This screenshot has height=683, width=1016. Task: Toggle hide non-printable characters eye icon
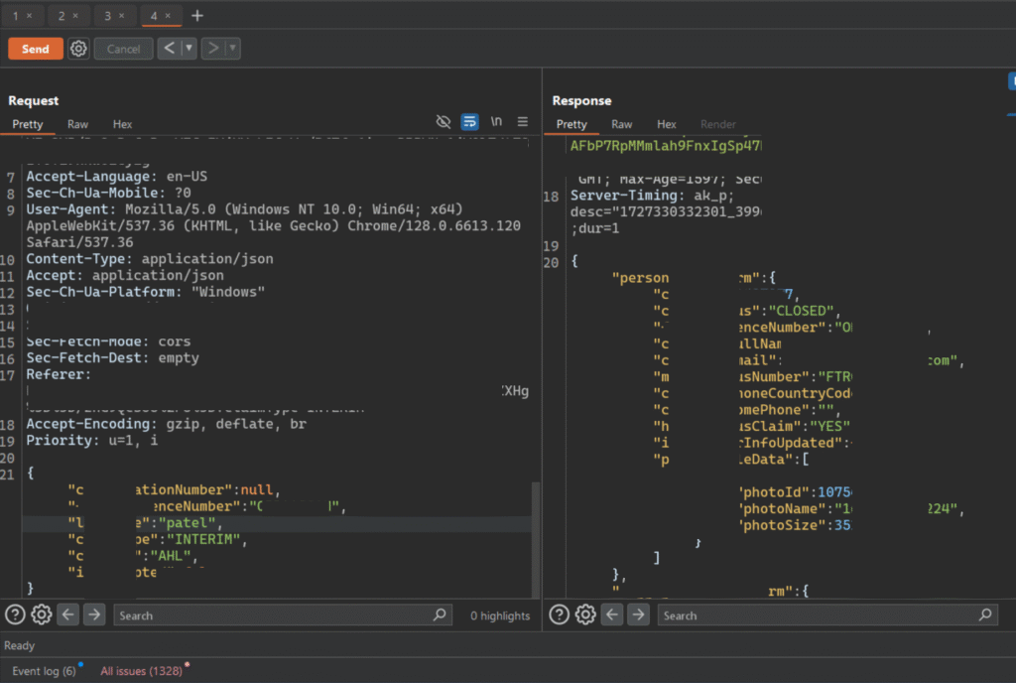pos(444,122)
